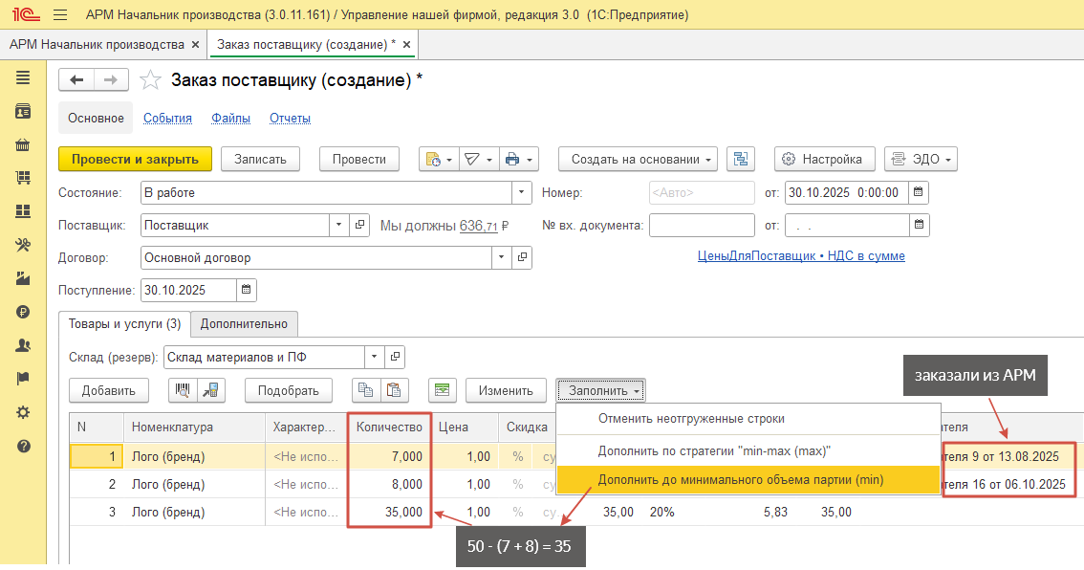
Task: Click the shopping cart icon in the left sidebar
Action: point(23,178)
